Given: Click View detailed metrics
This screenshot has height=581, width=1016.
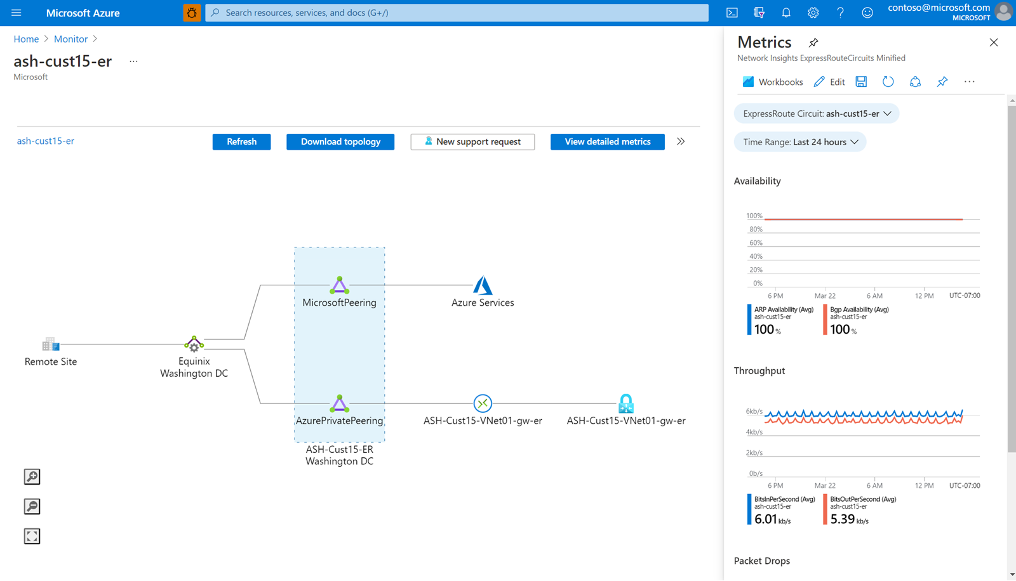Looking at the screenshot, I should click(608, 141).
